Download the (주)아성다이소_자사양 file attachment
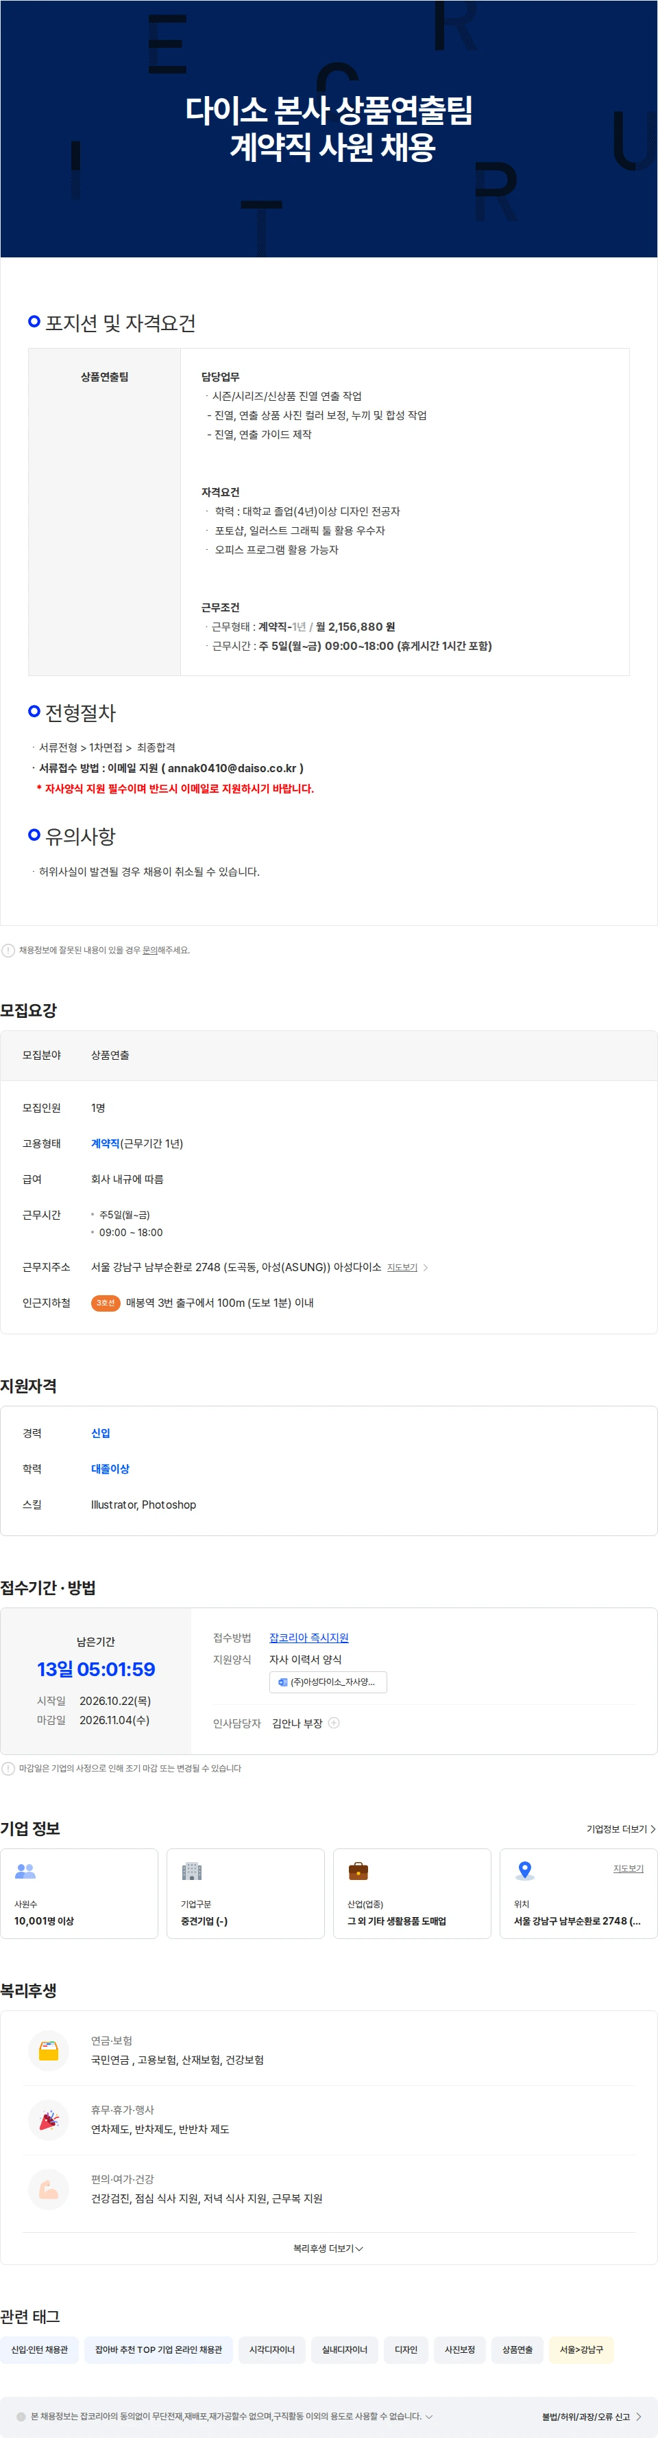Screen dimensions: 658x2438 point(328,1682)
